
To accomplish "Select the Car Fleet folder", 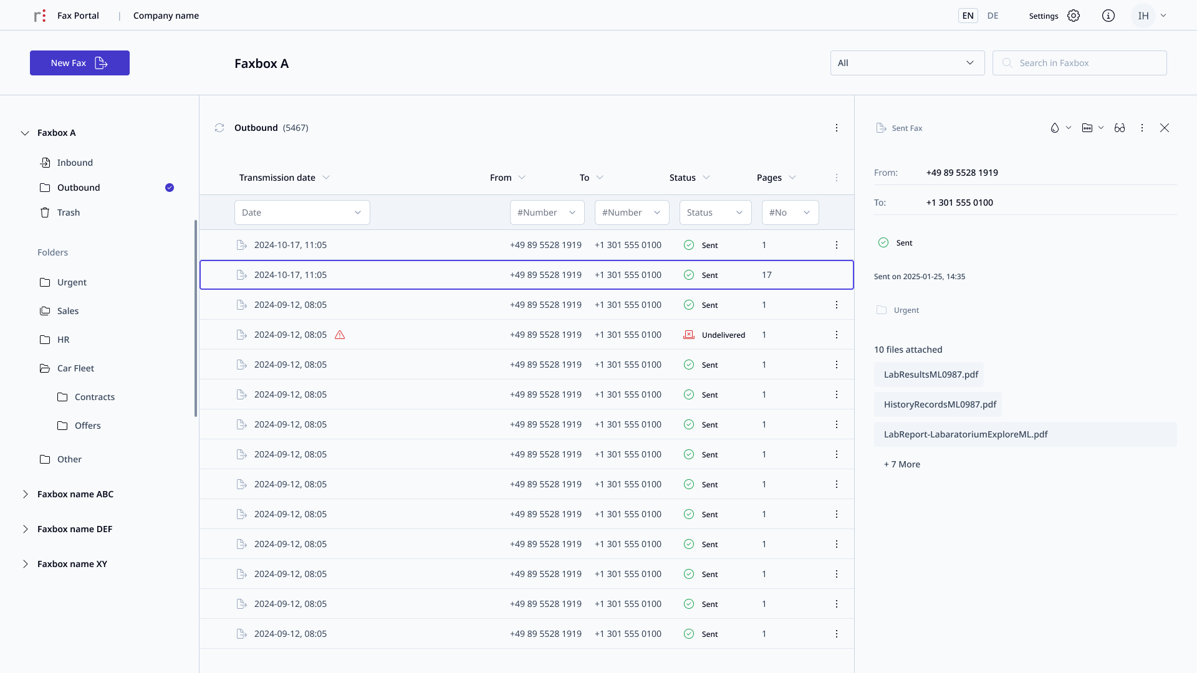I will 75,368.
